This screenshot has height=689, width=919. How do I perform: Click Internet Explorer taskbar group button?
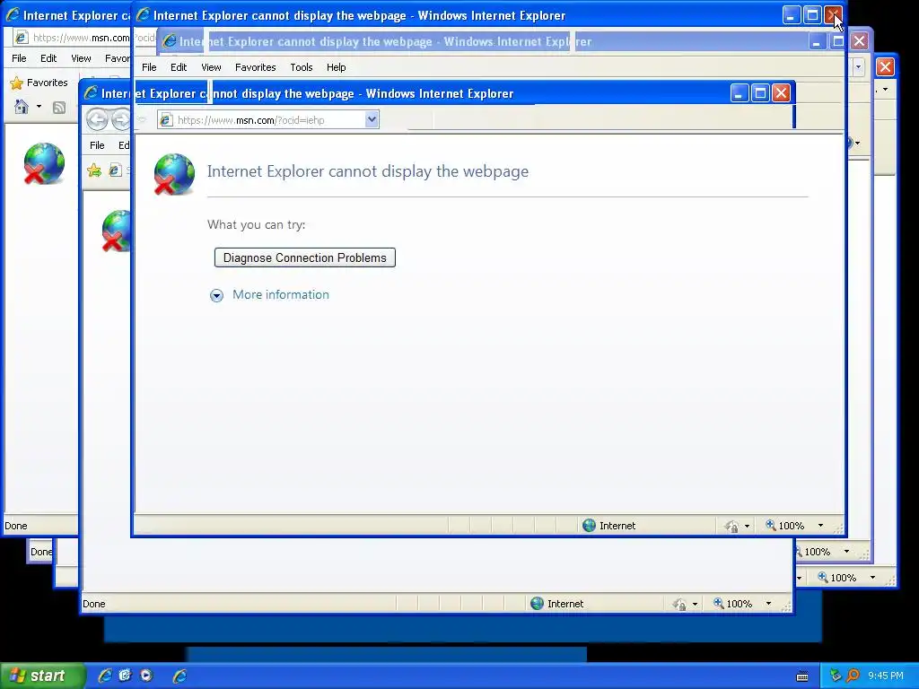click(x=179, y=676)
